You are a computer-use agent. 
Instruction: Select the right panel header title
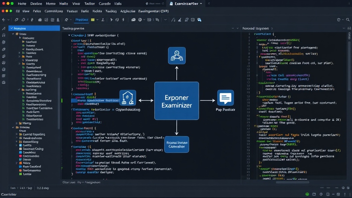tap(255, 28)
